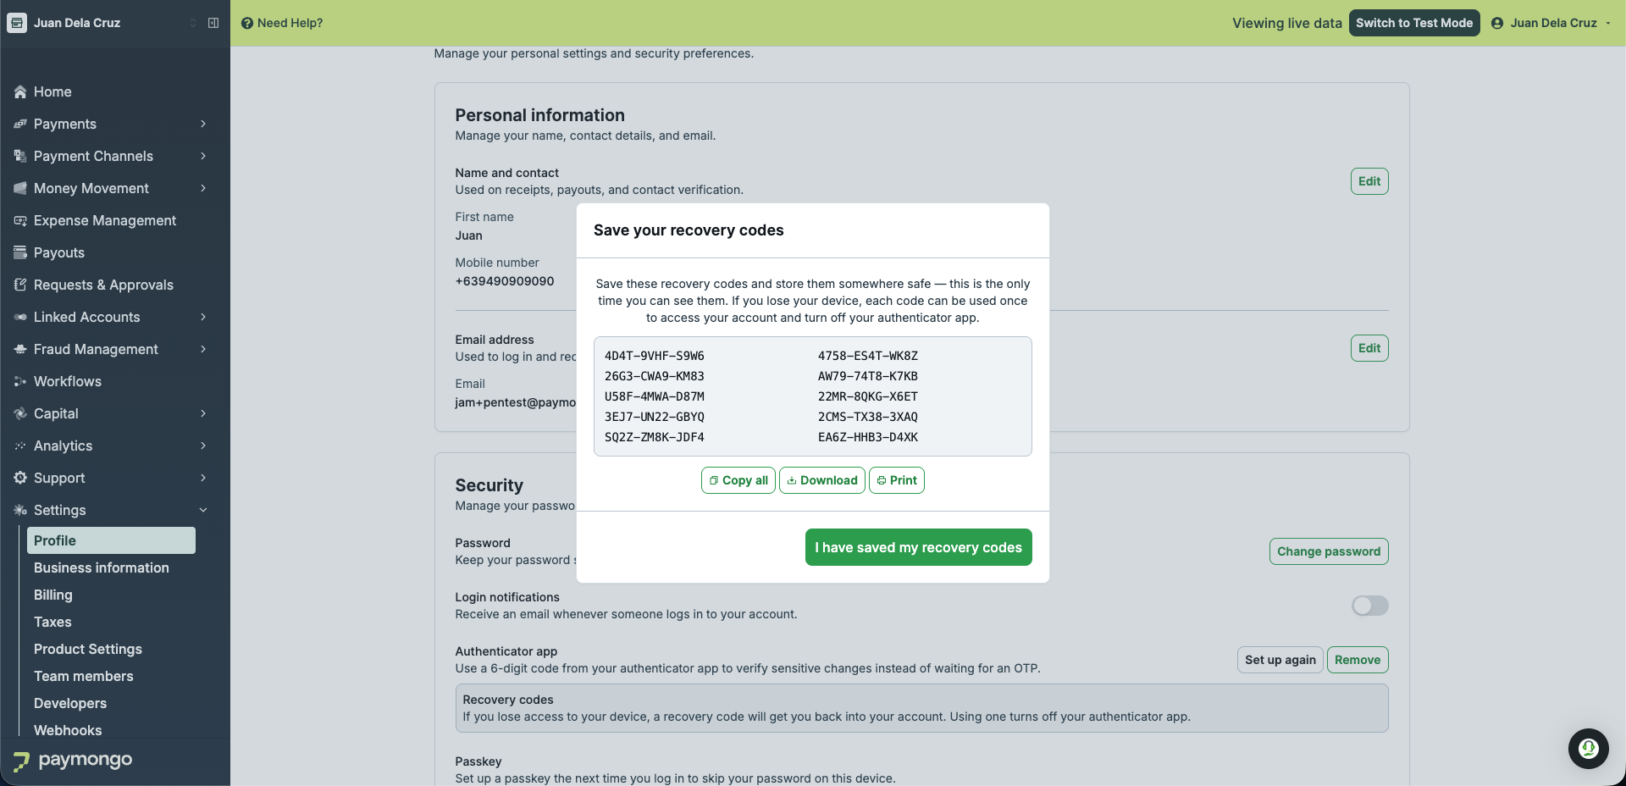Click the Workflows icon in sidebar
Image resolution: width=1626 pixels, height=786 pixels.
(20, 381)
